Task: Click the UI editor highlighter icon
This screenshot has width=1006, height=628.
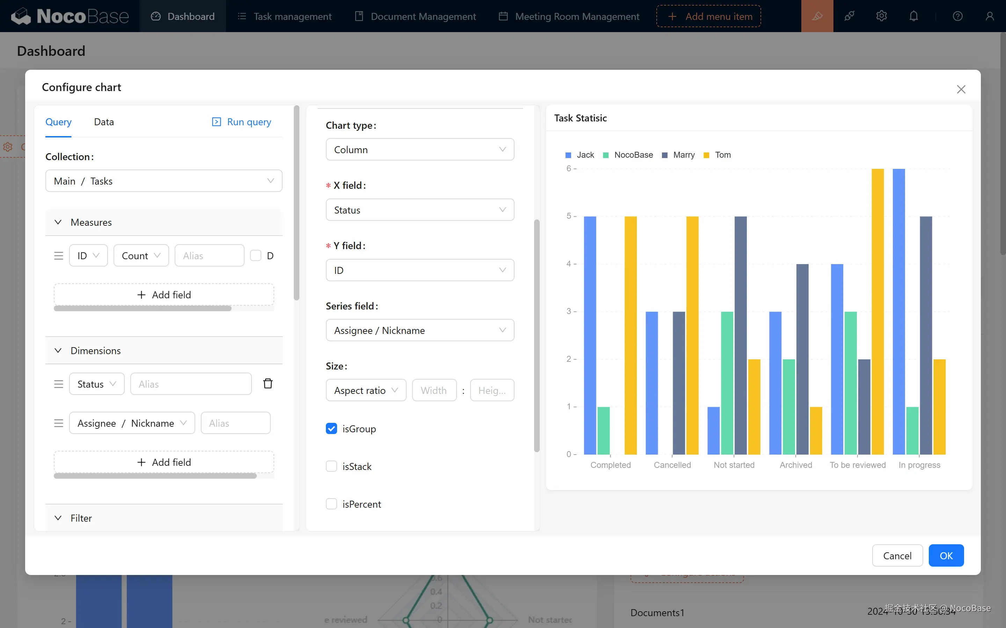Action: pyautogui.click(x=817, y=16)
